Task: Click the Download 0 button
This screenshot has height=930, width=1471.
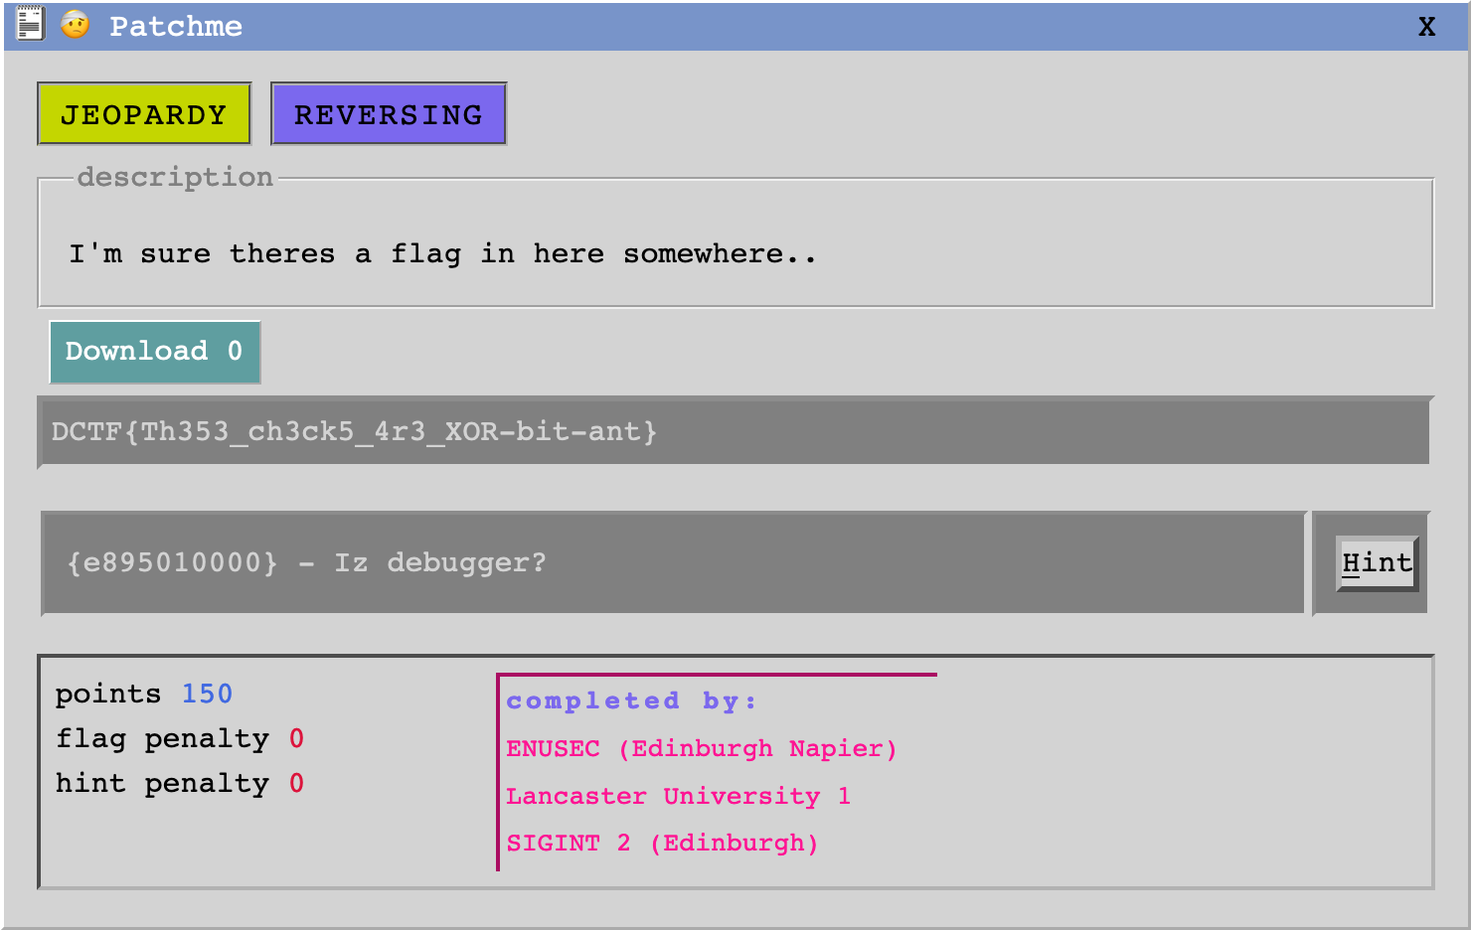Action: pos(154,352)
